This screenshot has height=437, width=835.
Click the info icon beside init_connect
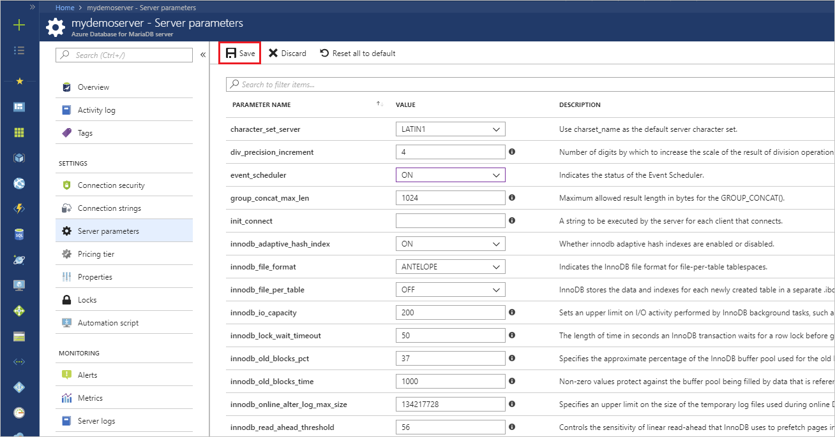tap(512, 221)
